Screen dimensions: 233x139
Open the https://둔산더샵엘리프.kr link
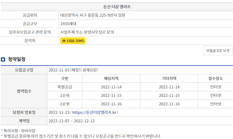point(94,112)
